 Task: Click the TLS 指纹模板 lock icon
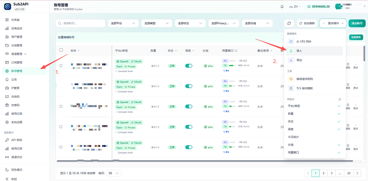point(291,88)
